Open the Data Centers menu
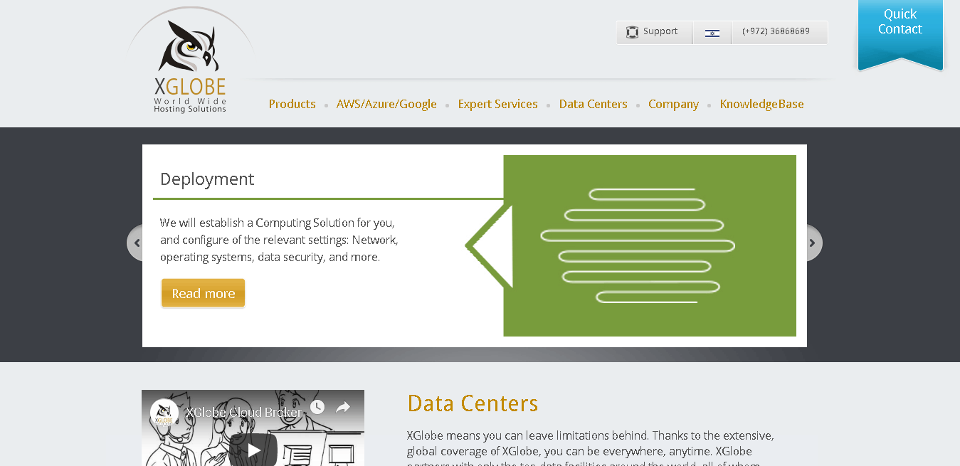960x466 pixels. click(594, 104)
